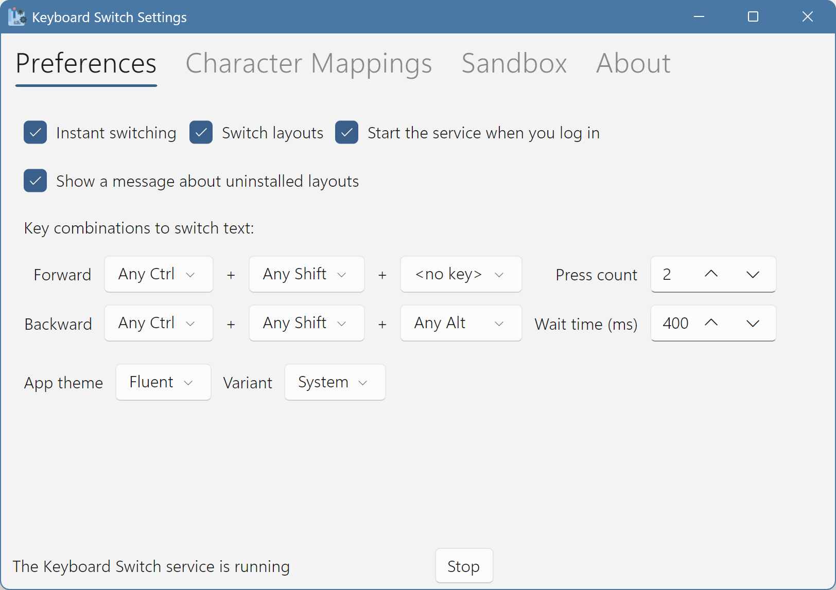The image size is (836, 590).
Task: Click the 'Forward' row label
Action: [62, 275]
